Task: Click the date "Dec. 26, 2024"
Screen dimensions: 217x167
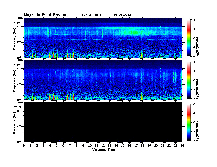Action: (x=92, y=15)
